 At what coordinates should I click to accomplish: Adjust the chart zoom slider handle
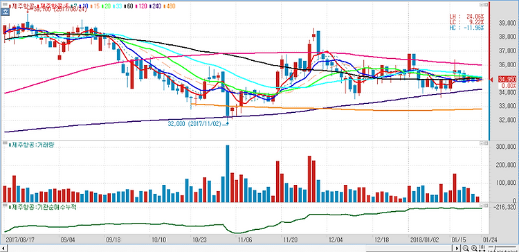point(495,247)
